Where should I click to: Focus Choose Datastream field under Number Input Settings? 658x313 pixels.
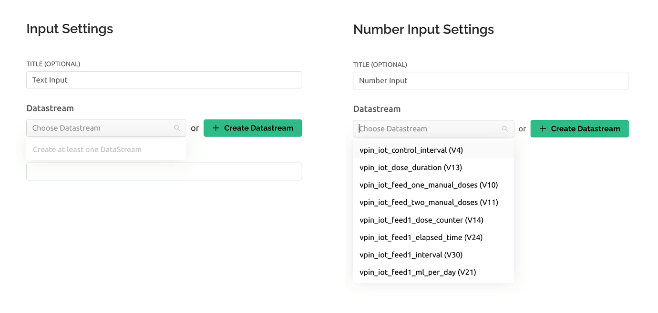pos(433,128)
